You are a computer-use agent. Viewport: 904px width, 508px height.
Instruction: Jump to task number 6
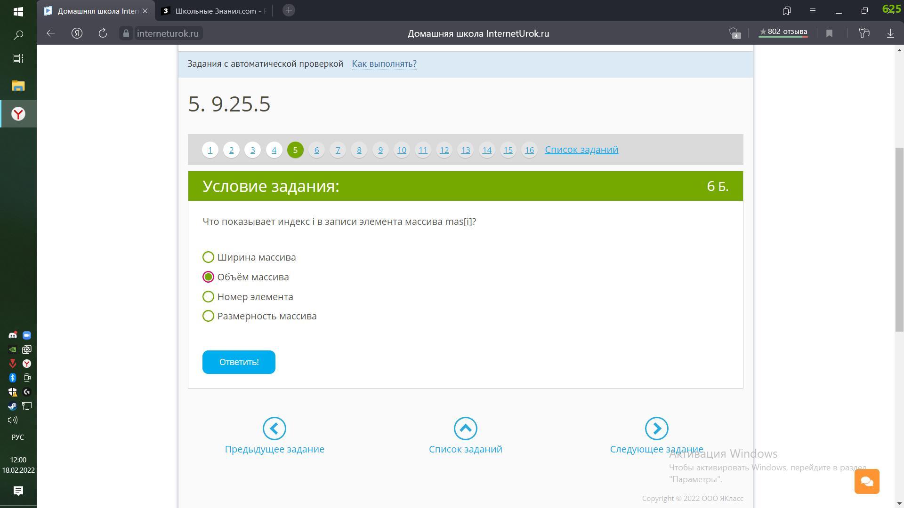point(316,150)
